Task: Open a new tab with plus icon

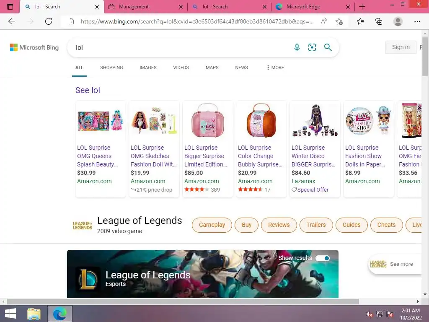Action: (x=362, y=7)
